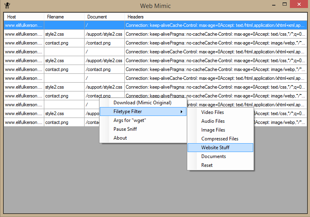Select Compressed Files filter option
This screenshot has height=217, width=310.
tap(219, 139)
